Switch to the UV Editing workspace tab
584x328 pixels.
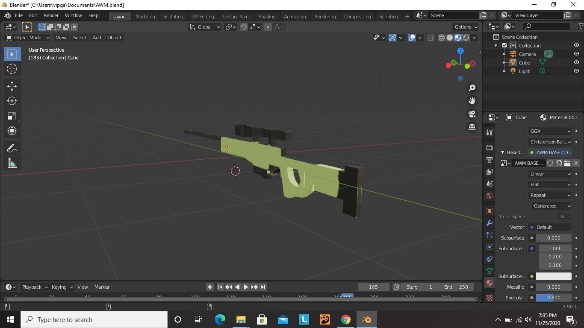203,16
